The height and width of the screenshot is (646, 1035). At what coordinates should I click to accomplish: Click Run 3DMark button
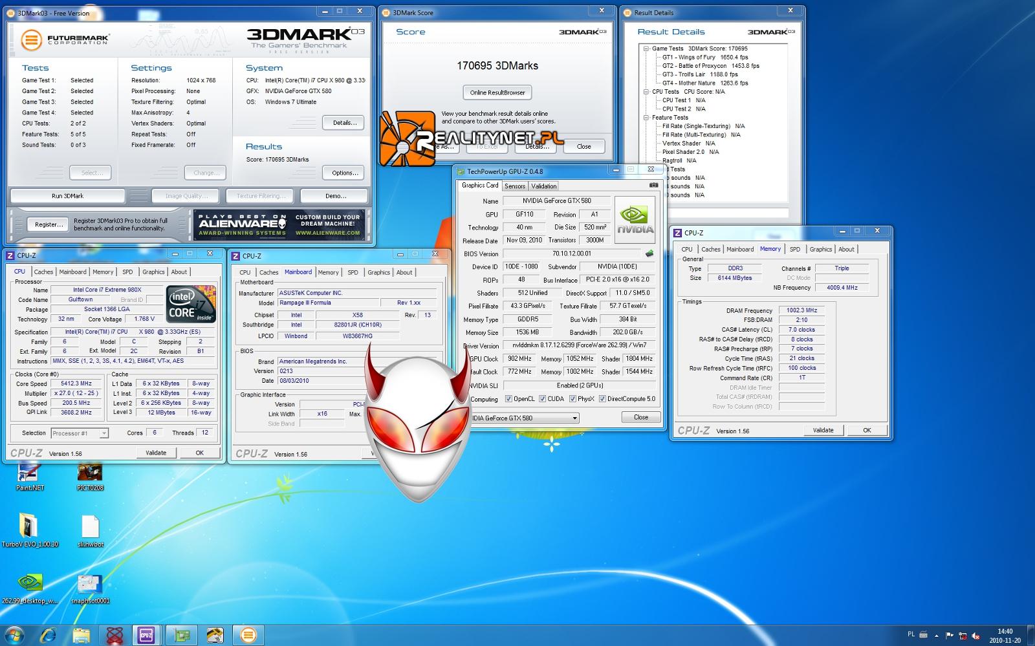click(68, 196)
